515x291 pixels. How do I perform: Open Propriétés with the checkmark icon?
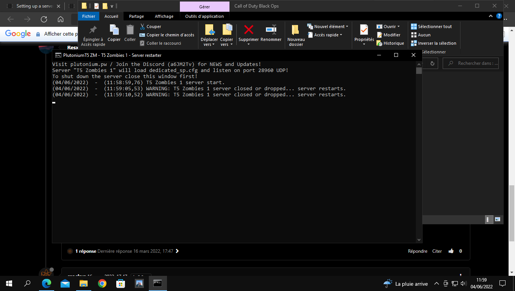coord(364,30)
